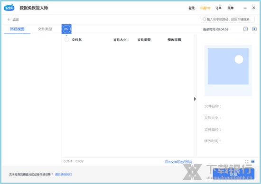Click the blue 恢复 recover button
The height and width of the screenshot is (184, 261).
(x=233, y=174)
